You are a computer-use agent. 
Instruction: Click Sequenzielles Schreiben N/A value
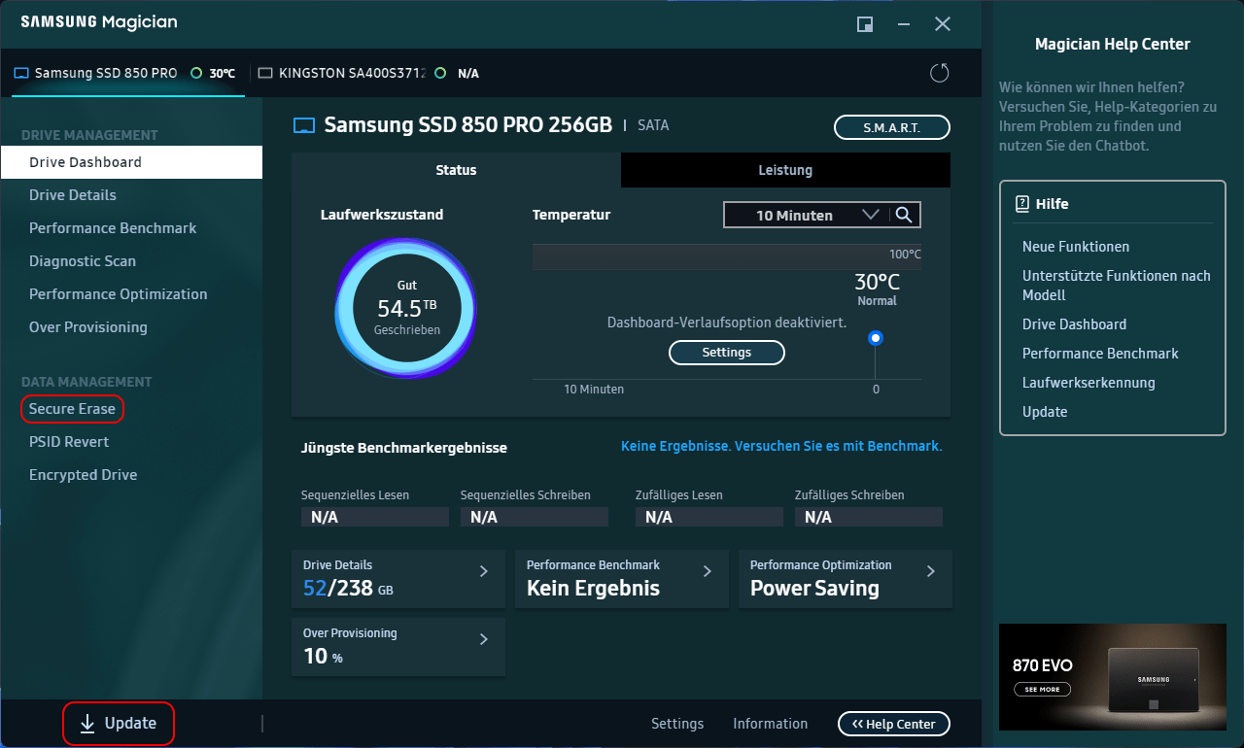(x=535, y=517)
